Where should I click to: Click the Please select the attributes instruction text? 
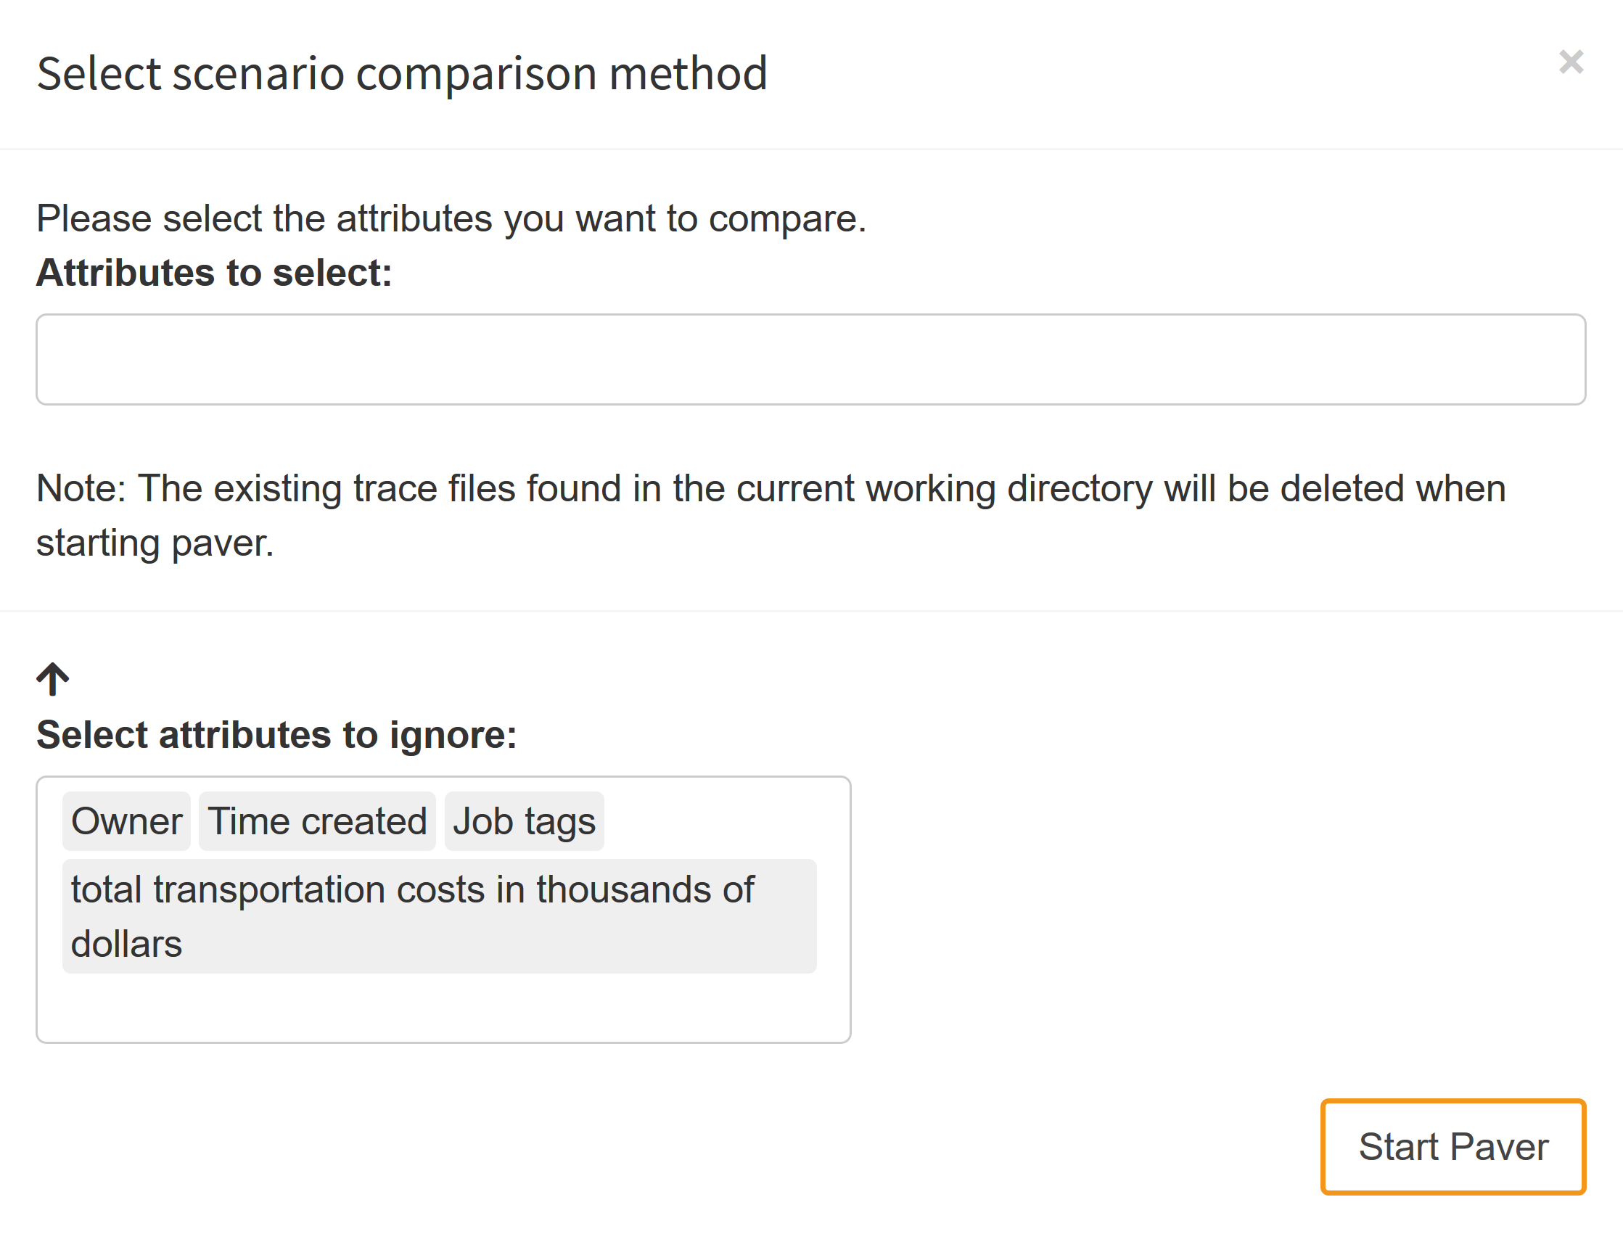click(x=451, y=219)
